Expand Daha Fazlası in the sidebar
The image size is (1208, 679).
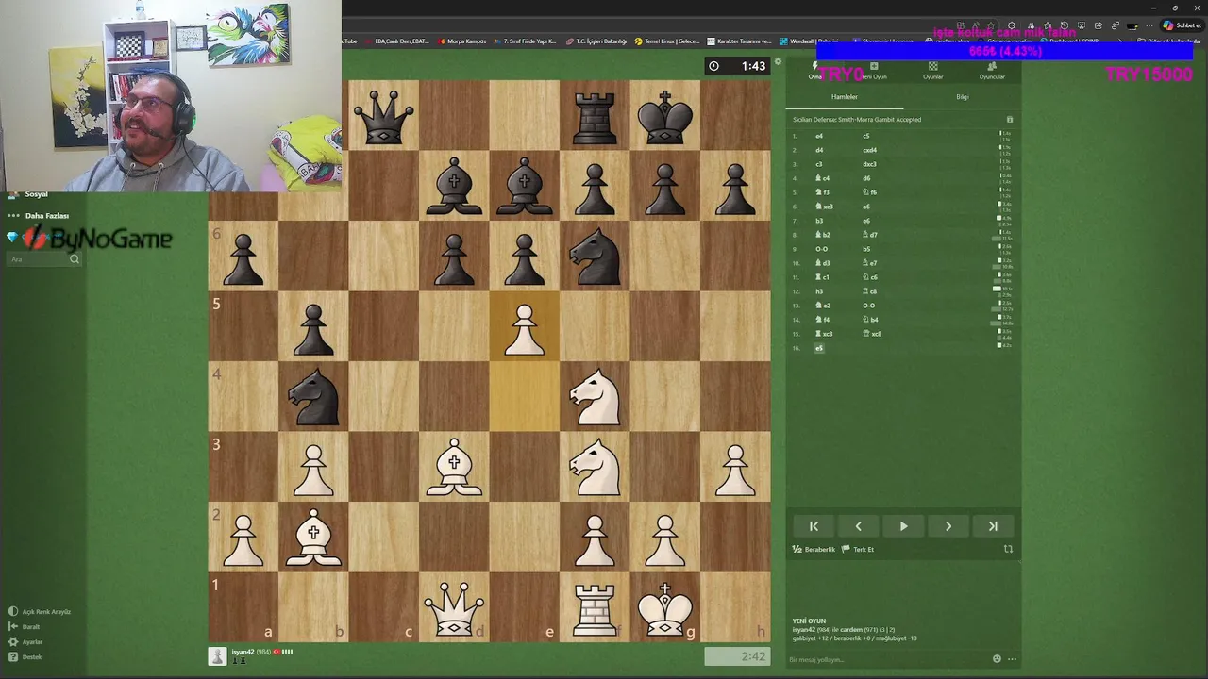coord(39,216)
